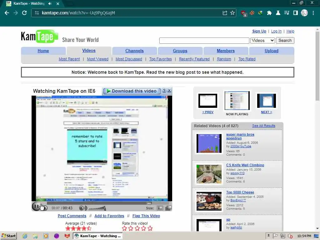
Task: Toggle the browser side panel icon
Action: pos(296,13)
